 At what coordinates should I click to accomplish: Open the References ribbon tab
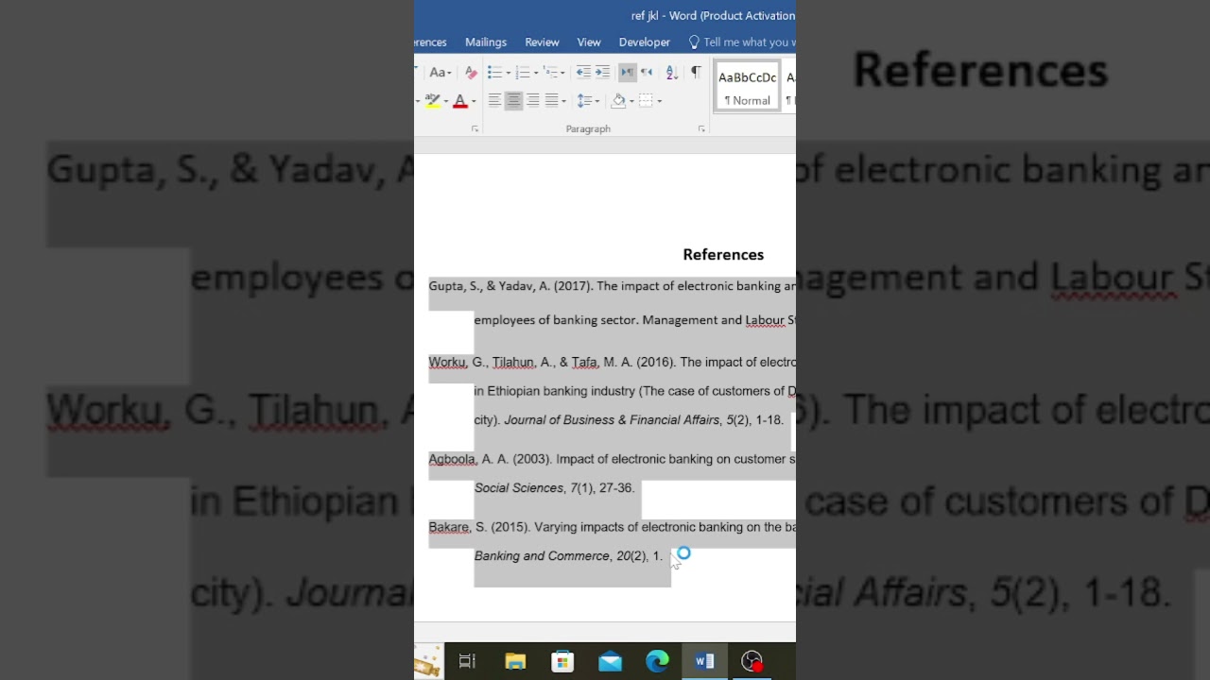[430, 42]
